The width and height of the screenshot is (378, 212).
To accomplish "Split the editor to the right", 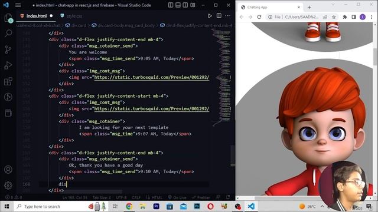I will point(219,16).
